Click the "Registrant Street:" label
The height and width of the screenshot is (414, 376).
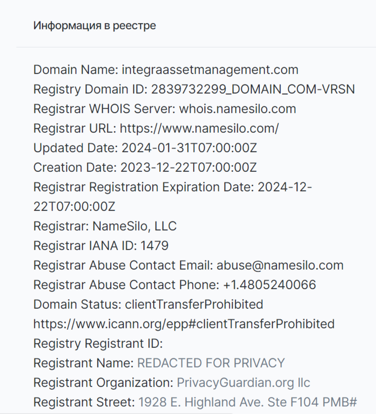click(84, 402)
